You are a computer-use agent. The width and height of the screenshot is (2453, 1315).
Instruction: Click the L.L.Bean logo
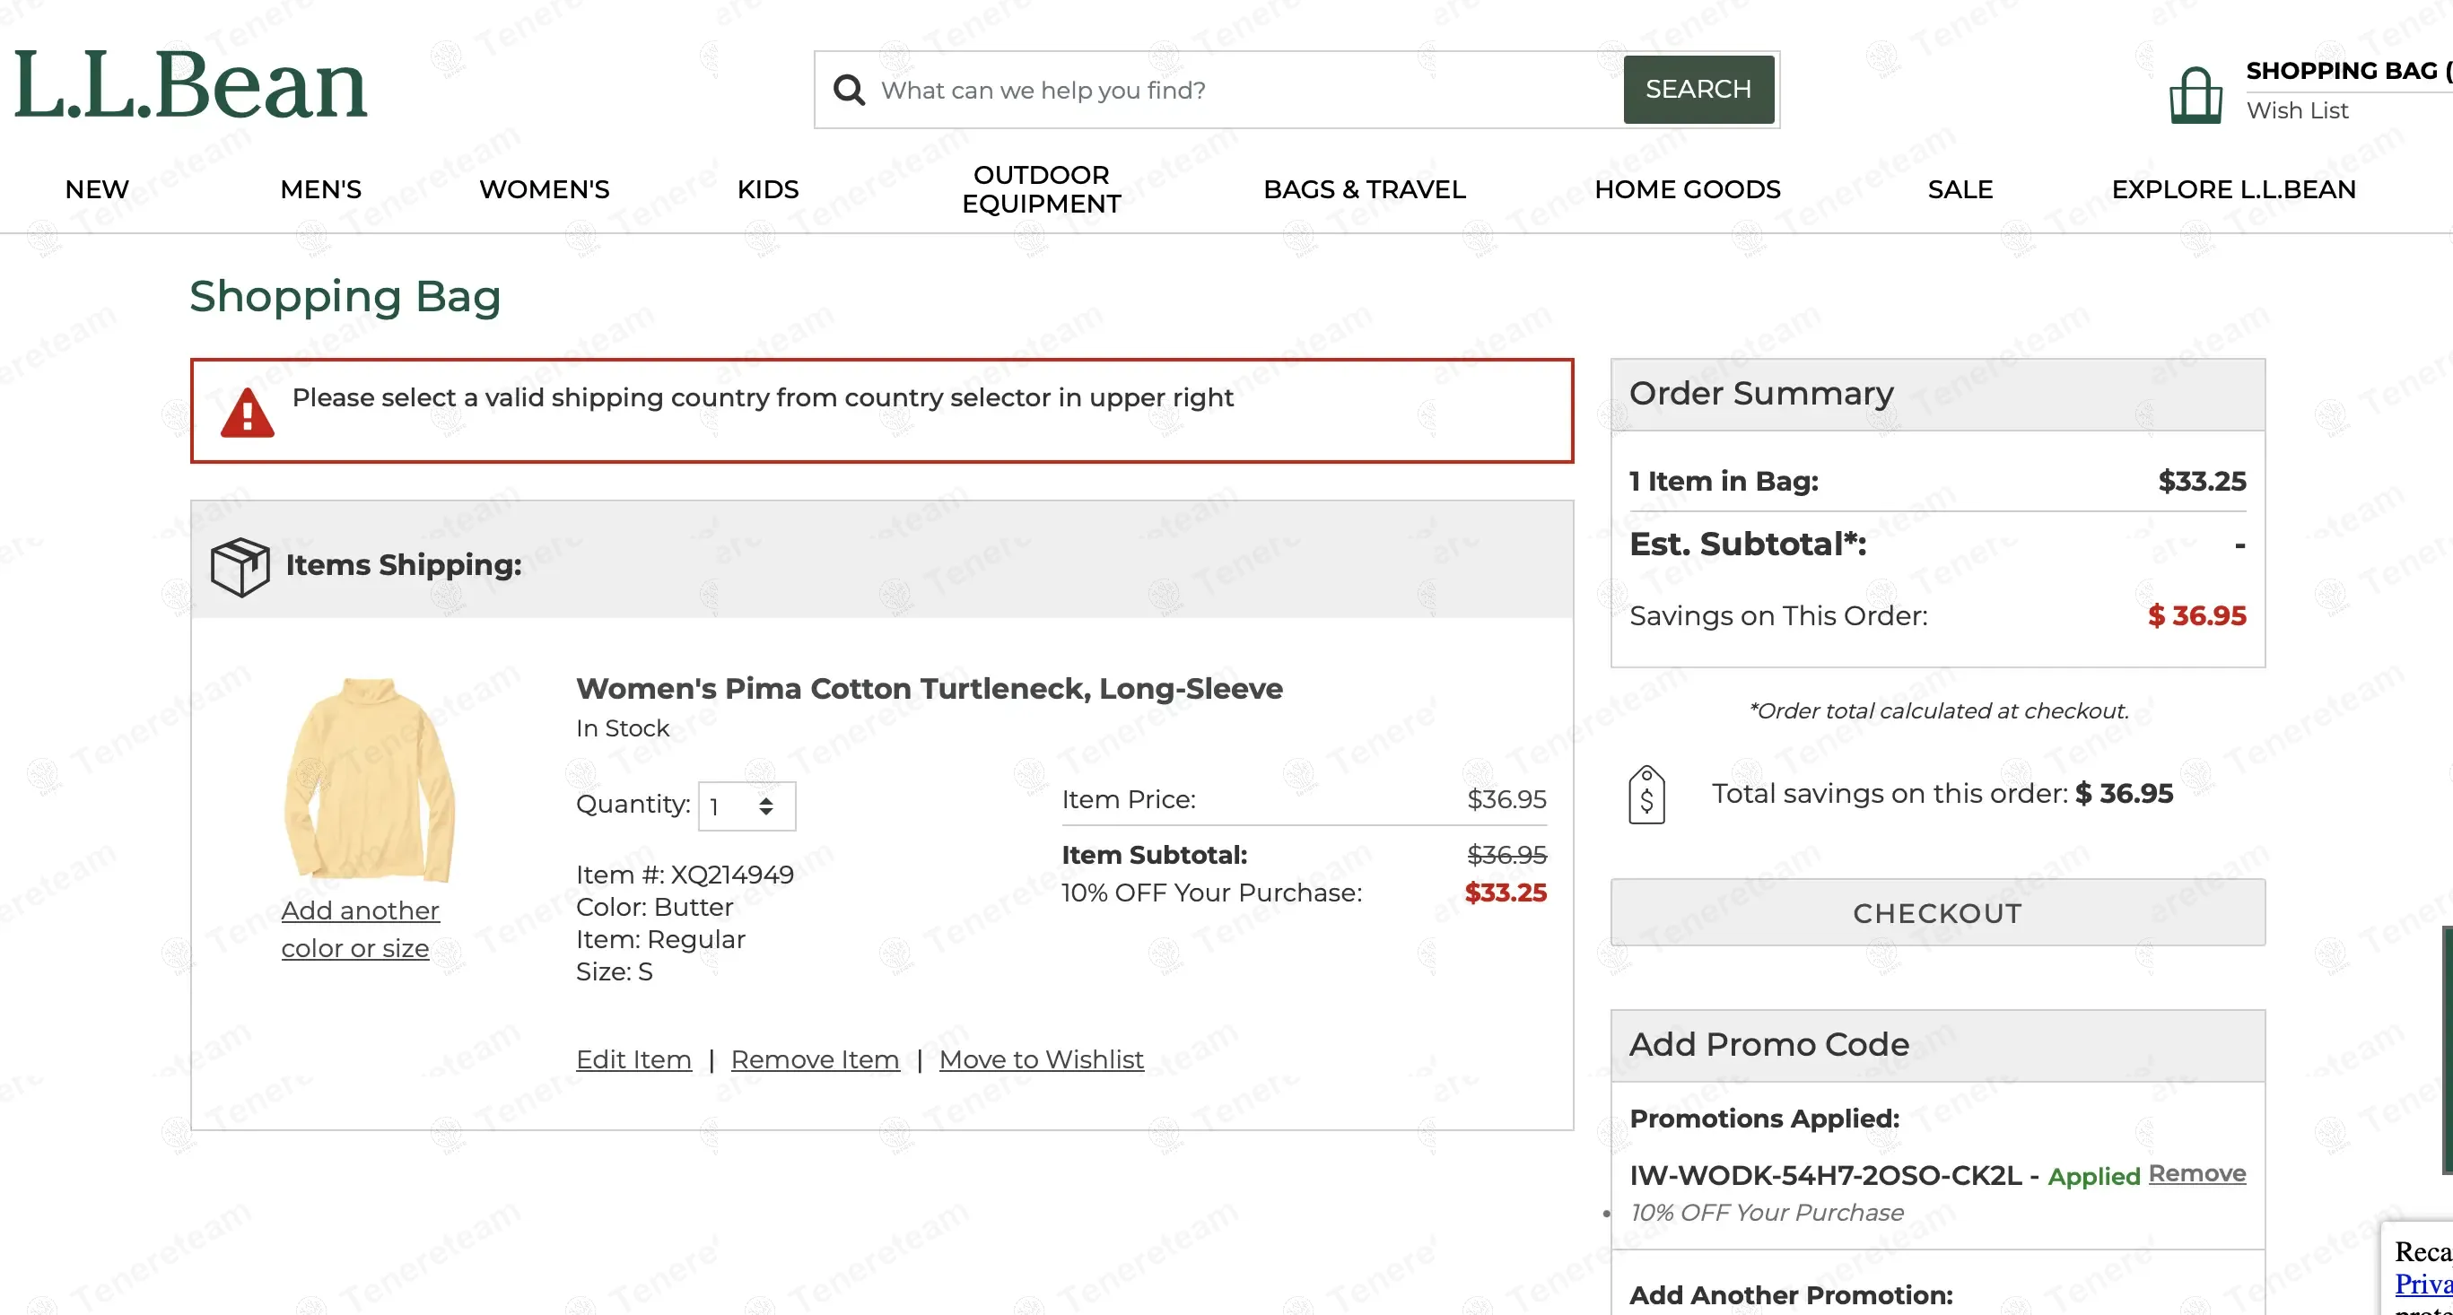189,86
